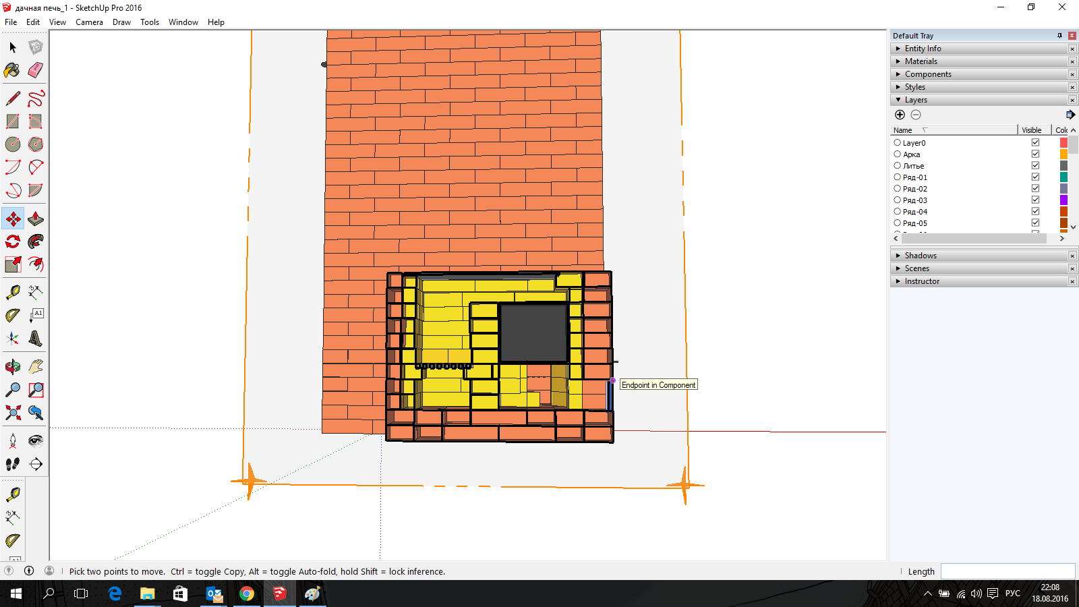Click the Ряд-01 layer color swatch
The image size is (1079, 607).
[1063, 177]
